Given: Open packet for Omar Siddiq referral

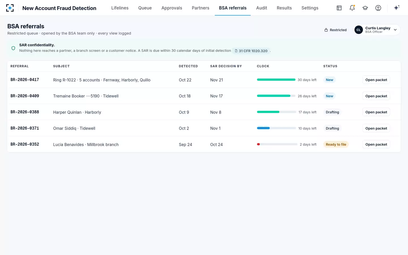Looking at the screenshot, I should (376, 128).
